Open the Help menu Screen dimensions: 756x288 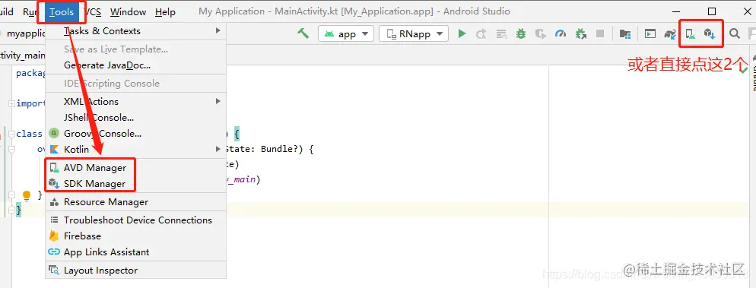click(165, 12)
